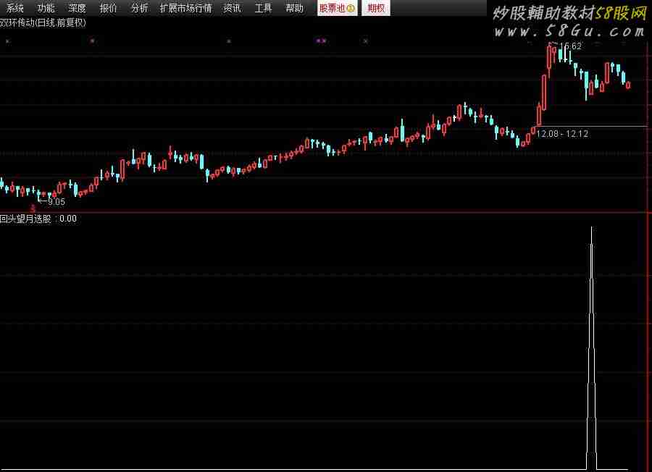This screenshot has width=652, height=472.
Task: Click the 期权 button
Action: (x=376, y=8)
